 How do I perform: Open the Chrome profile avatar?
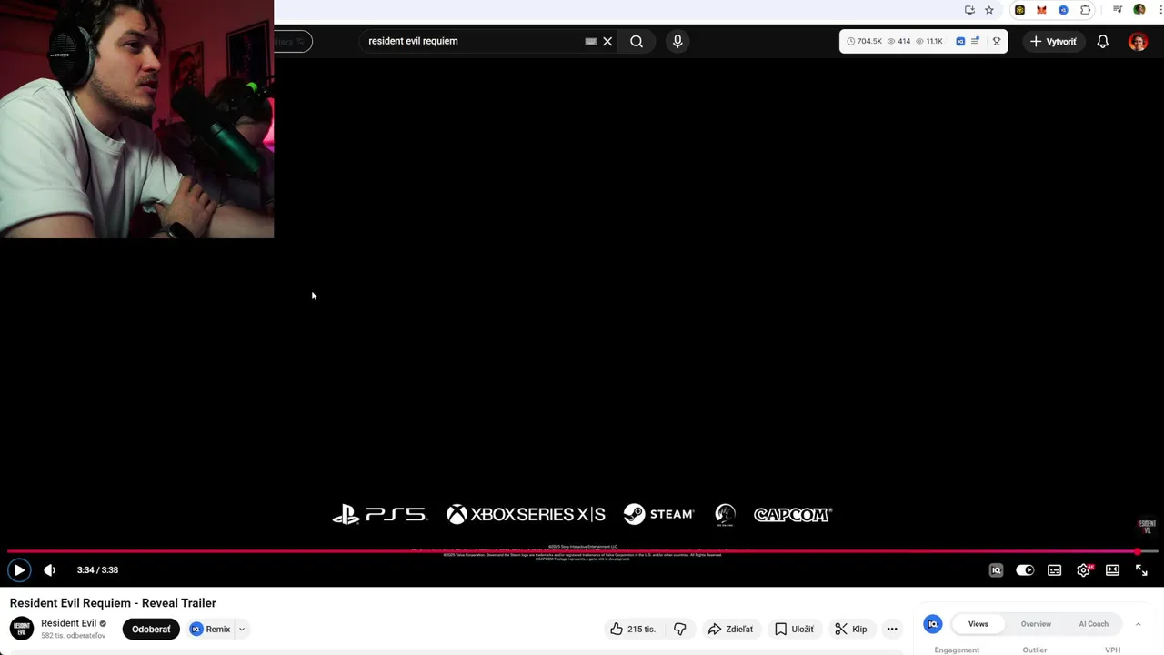tap(1139, 10)
